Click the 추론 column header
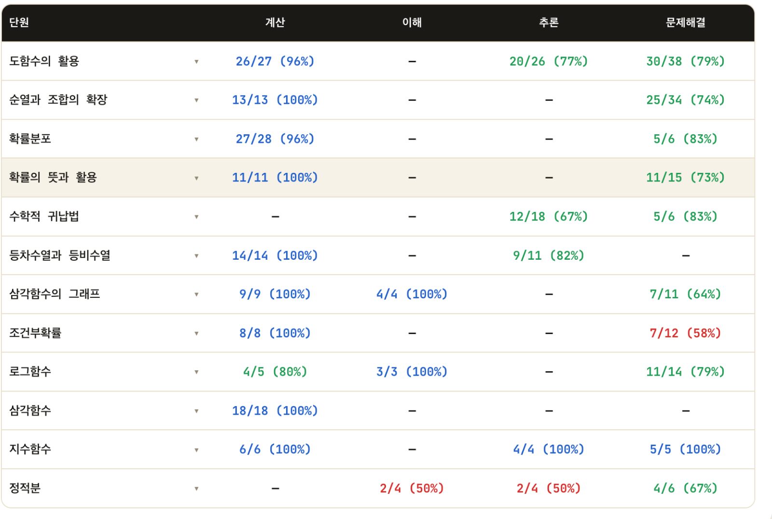 pos(549,22)
